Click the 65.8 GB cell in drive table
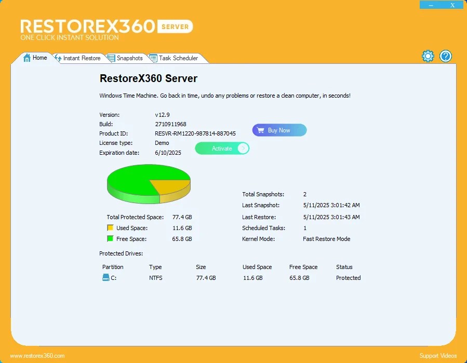 point(299,278)
